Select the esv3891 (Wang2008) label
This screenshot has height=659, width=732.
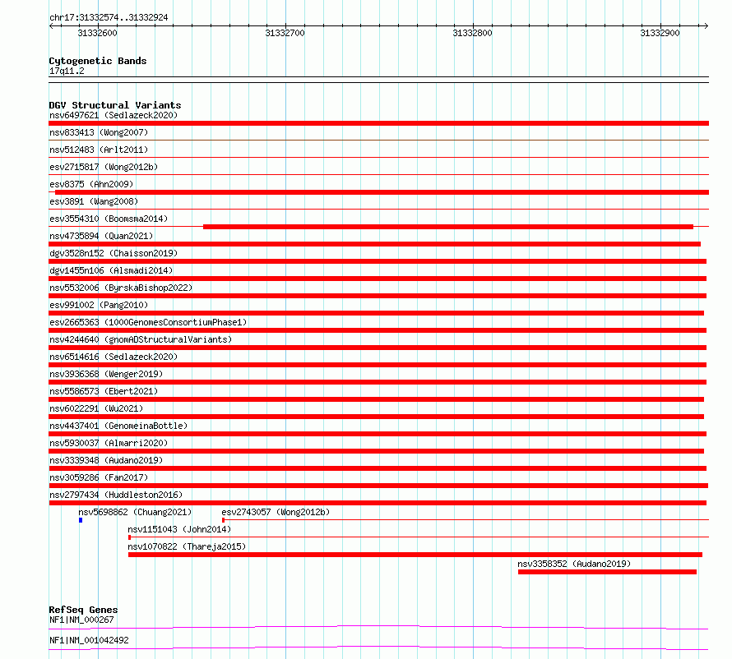[94, 201]
